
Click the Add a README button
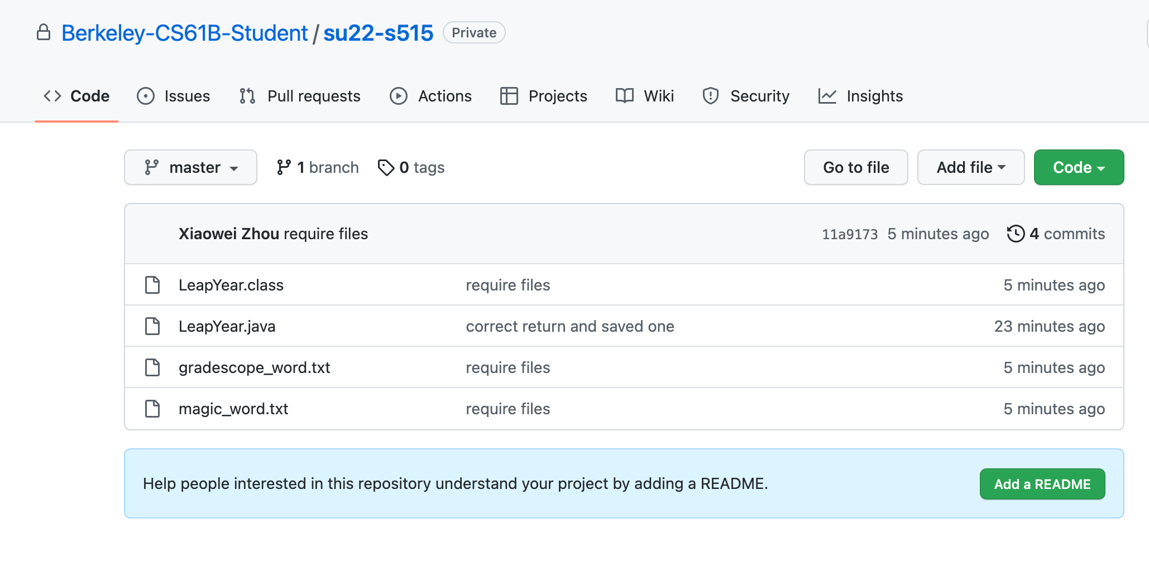[x=1042, y=484]
